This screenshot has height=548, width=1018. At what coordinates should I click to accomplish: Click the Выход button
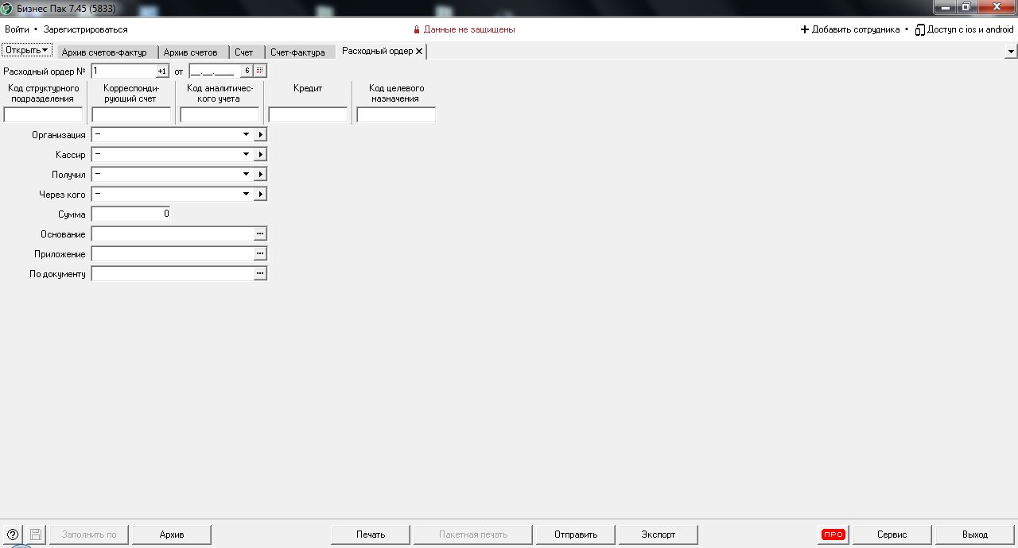tap(975, 534)
